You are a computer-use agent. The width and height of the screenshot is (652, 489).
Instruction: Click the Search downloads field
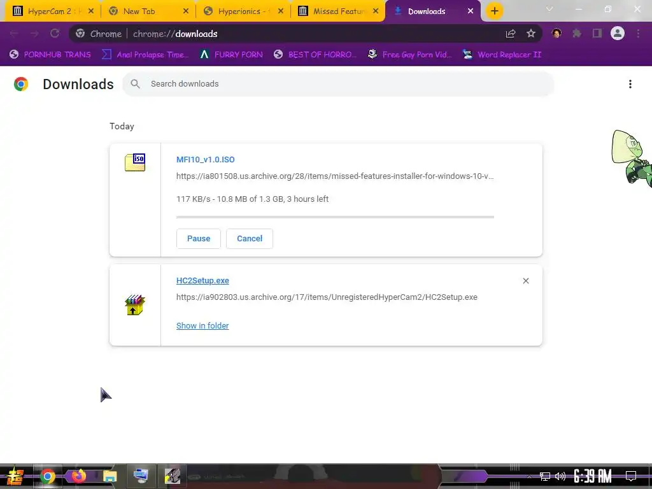tap(338, 84)
